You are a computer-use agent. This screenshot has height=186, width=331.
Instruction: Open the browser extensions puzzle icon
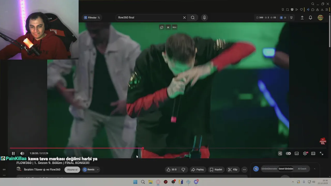click(313, 10)
